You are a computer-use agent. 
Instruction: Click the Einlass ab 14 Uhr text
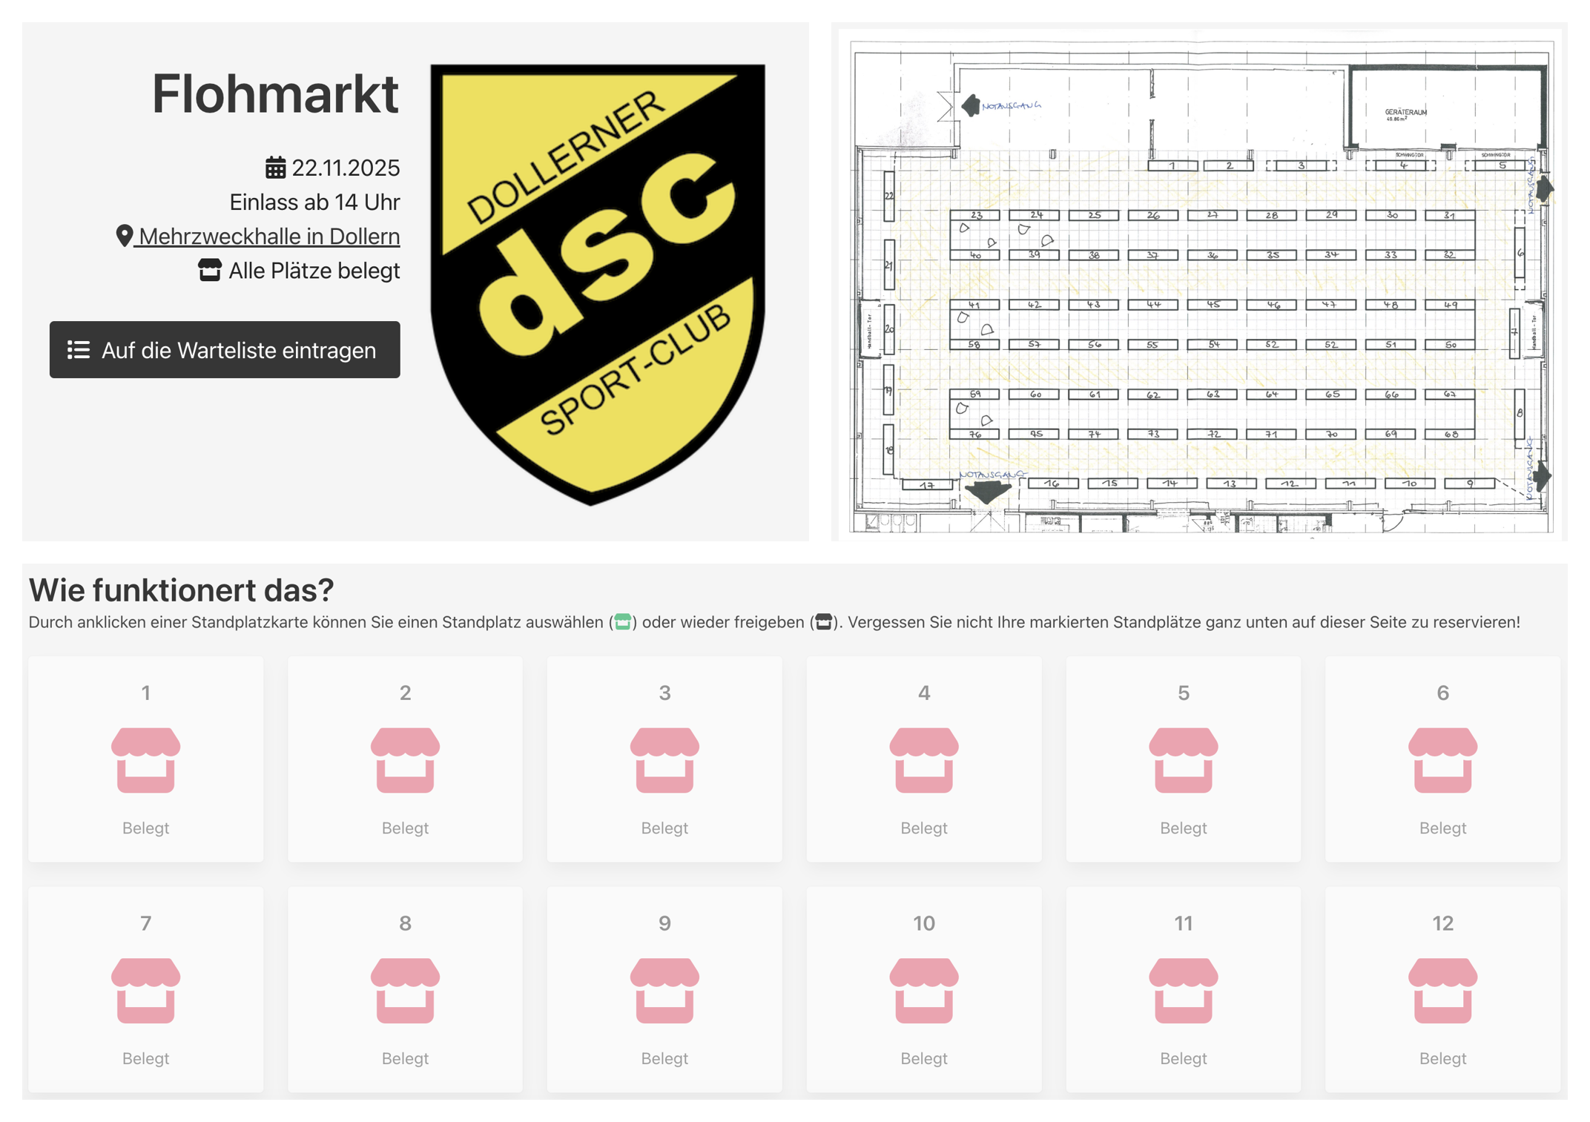pyautogui.click(x=314, y=202)
